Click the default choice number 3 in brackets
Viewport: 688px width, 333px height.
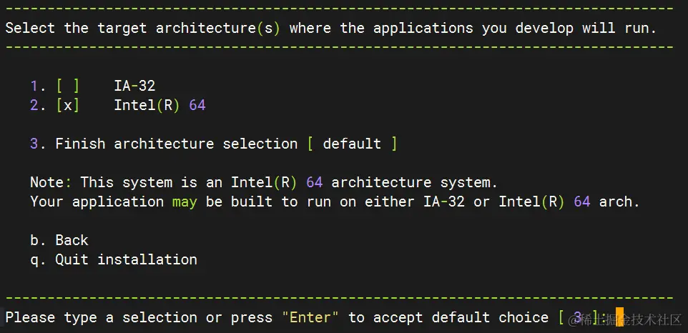(x=578, y=317)
